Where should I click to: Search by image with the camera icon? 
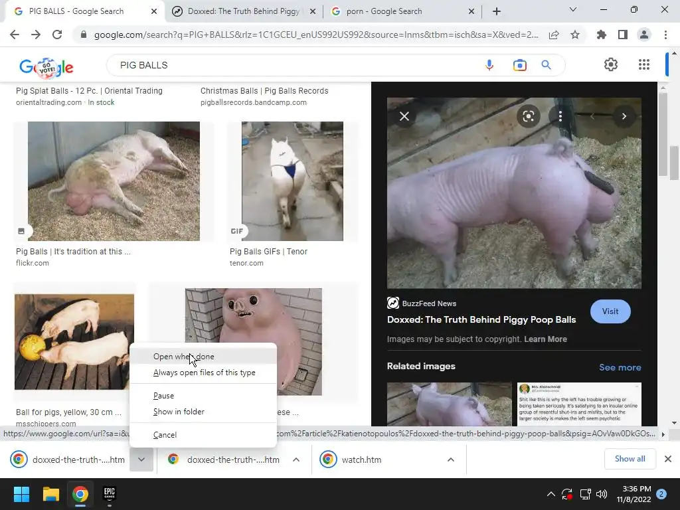tap(519, 65)
